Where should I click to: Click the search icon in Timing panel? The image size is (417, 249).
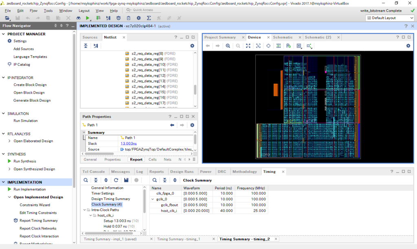(x=86, y=180)
